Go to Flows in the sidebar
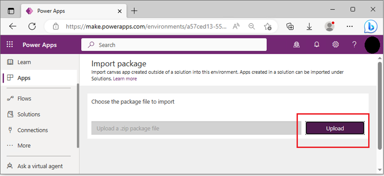This screenshot has width=384, height=176. click(24, 99)
